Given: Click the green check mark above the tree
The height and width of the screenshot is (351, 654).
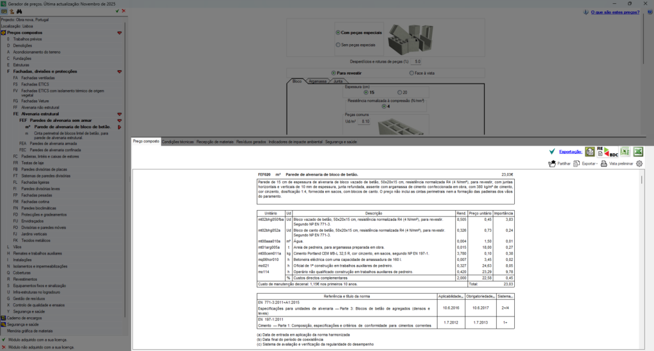Looking at the screenshot, I should 118,11.
